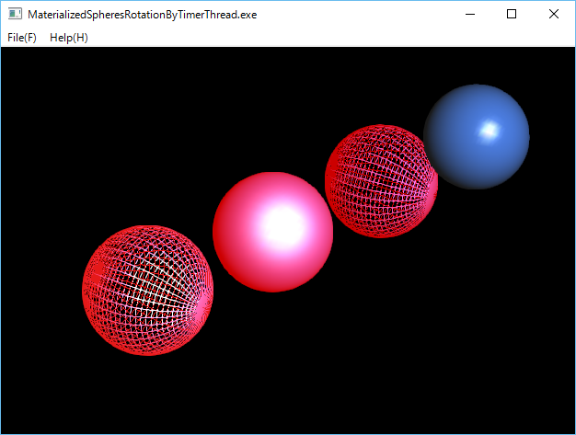Click the smaller wireframe sphere beside the blue sphere
This screenshot has height=435, width=576.
tap(381, 181)
